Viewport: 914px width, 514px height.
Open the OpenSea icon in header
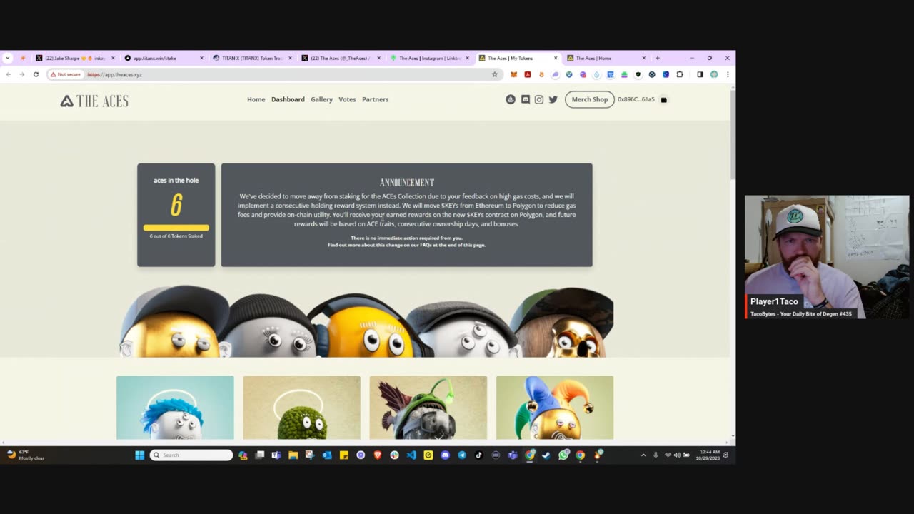pyautogui.click(x=511, y=100)
